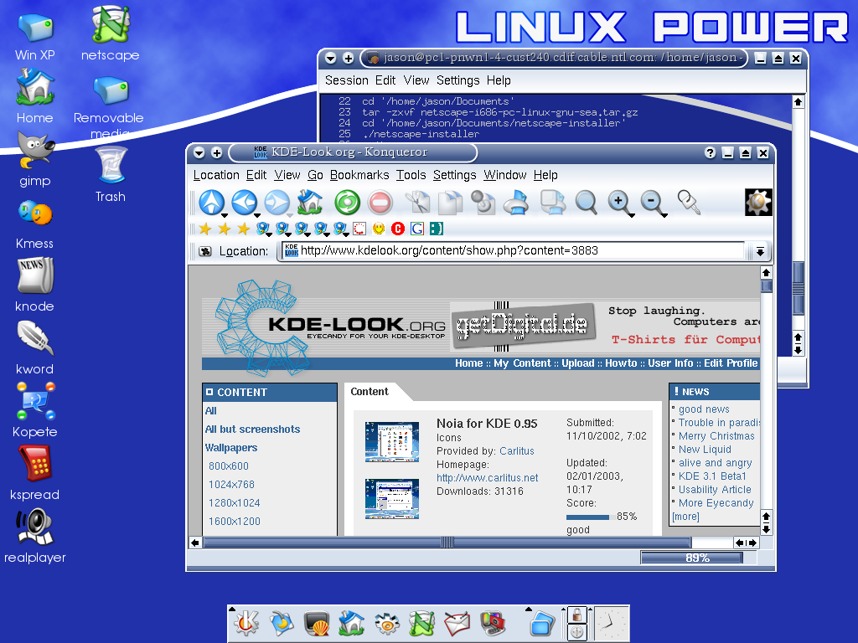Click the yellow smiley bookmark icon
The width and height of the screenshot is (858, 643).
(x=378, y=229)
